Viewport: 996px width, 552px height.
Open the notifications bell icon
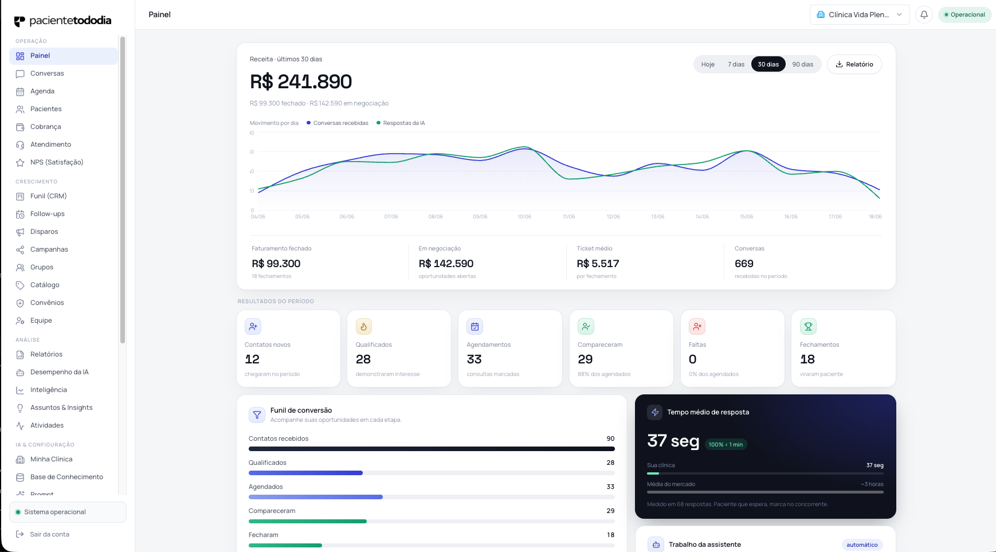(924, 15)
